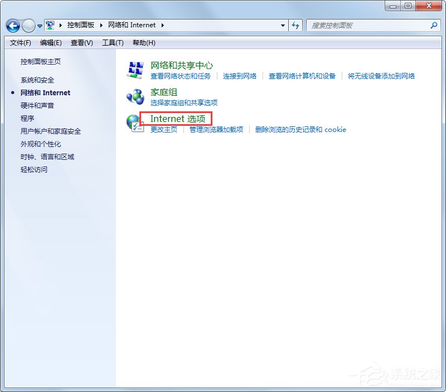Open recent pages dropdown beside navigation arrows
Image resolution: width=446 pixels, height=392 pixels.
pyautogui.click(x=39, y=26)
